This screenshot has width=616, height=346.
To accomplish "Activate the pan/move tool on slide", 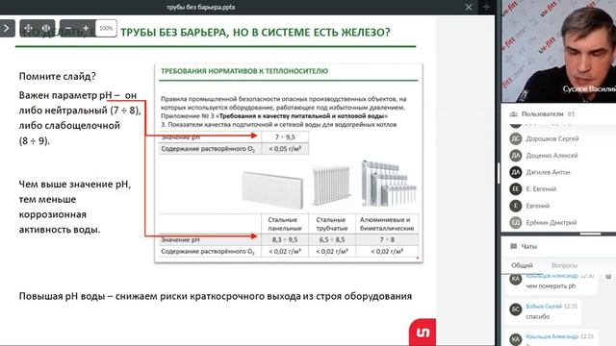I will 29,28.
